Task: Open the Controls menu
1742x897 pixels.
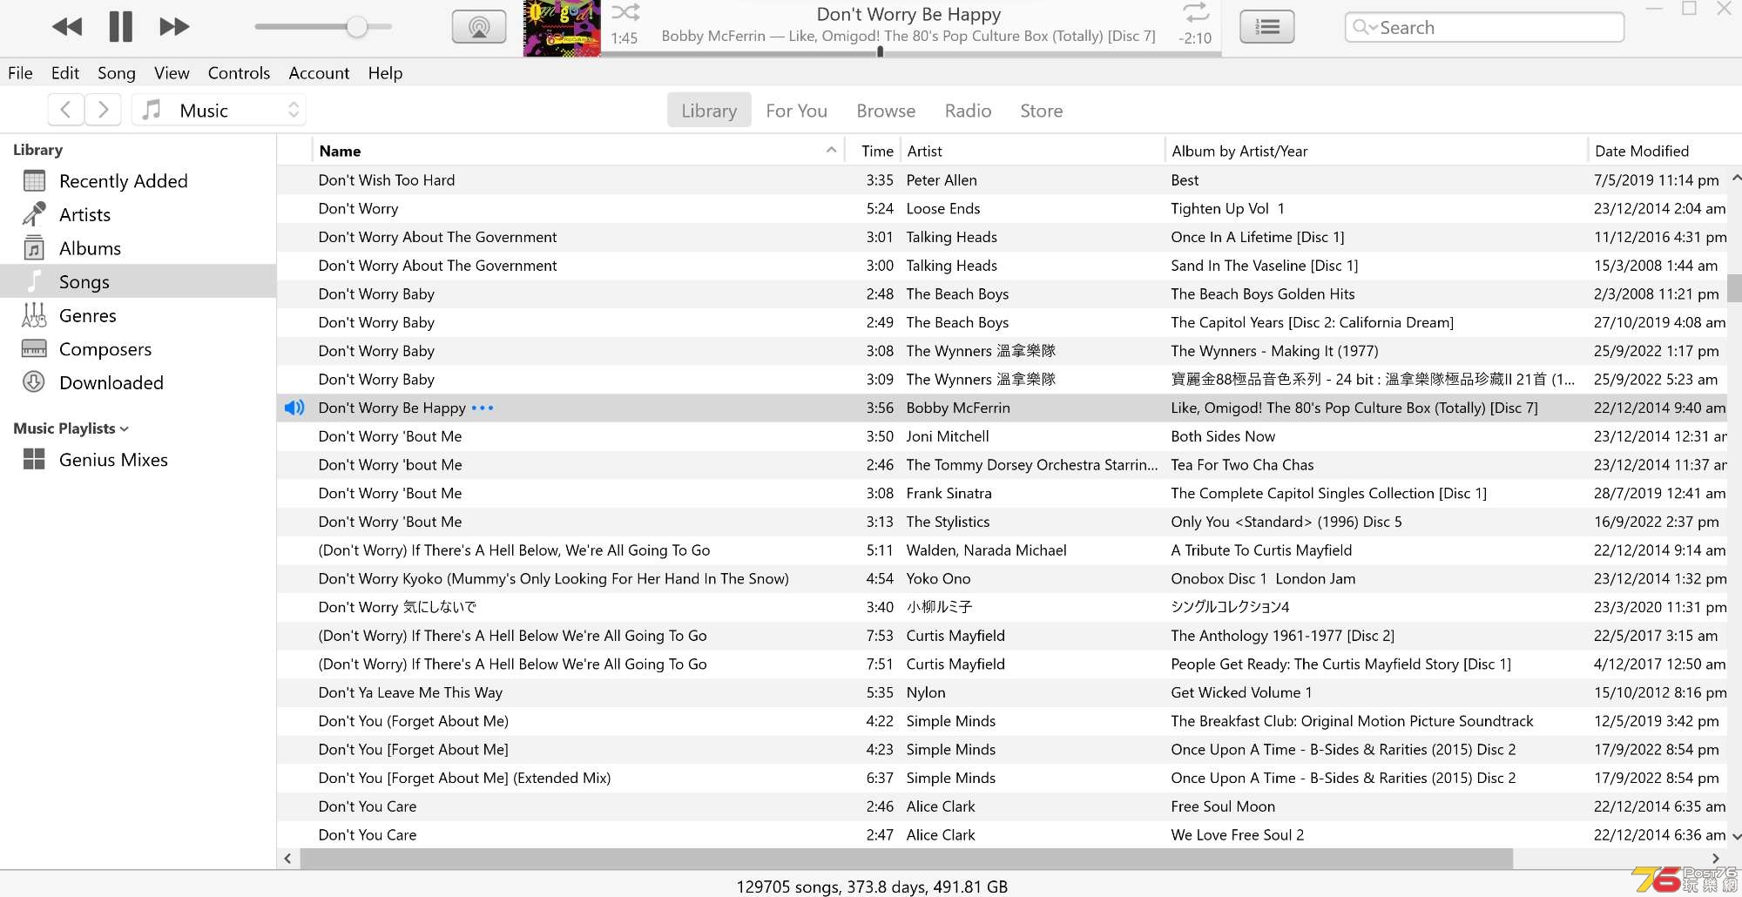Action: 239,73
